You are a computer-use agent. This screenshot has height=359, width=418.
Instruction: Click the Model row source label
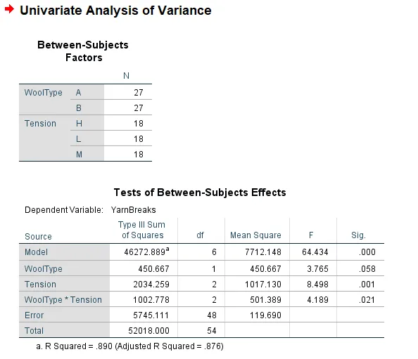point(37,252)
